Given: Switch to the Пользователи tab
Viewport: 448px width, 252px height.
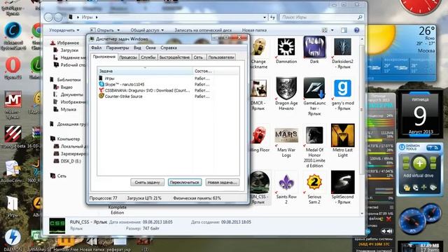Looking at the screenshot, I should click(221, 57).
